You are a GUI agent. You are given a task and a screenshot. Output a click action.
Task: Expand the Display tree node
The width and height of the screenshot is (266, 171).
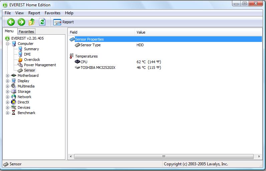[7, 81]
